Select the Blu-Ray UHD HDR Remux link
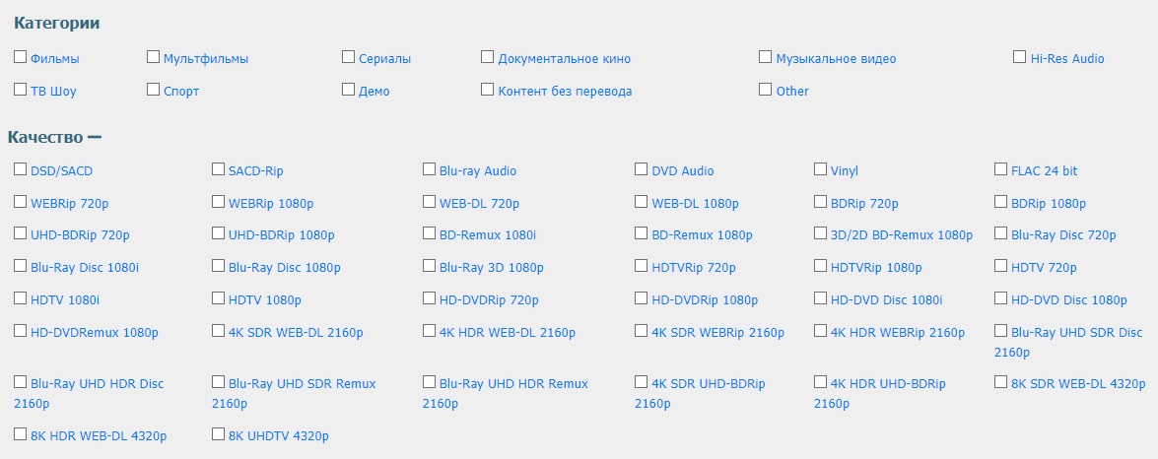This screenshot has width=1158, height=459. coord(513,384)
